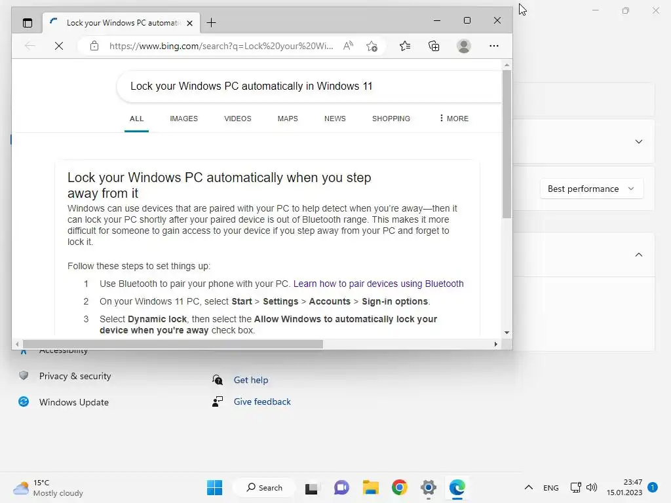Switch to the IMAGES tab

pyautogui.click(x=184, y=119)
